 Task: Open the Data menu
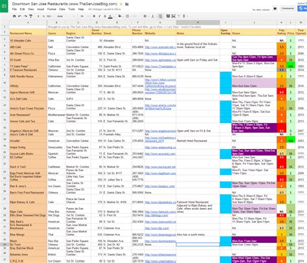tap(62, 9)
